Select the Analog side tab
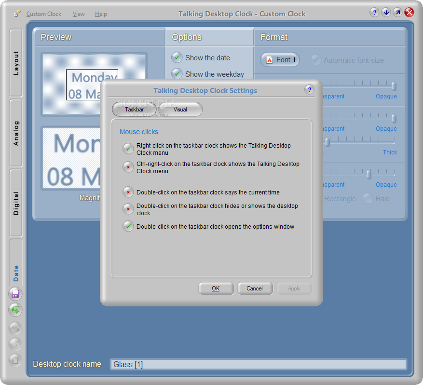The height and width of the screenshot is (385, 423). pyautogui.click(x=16, y=133)
